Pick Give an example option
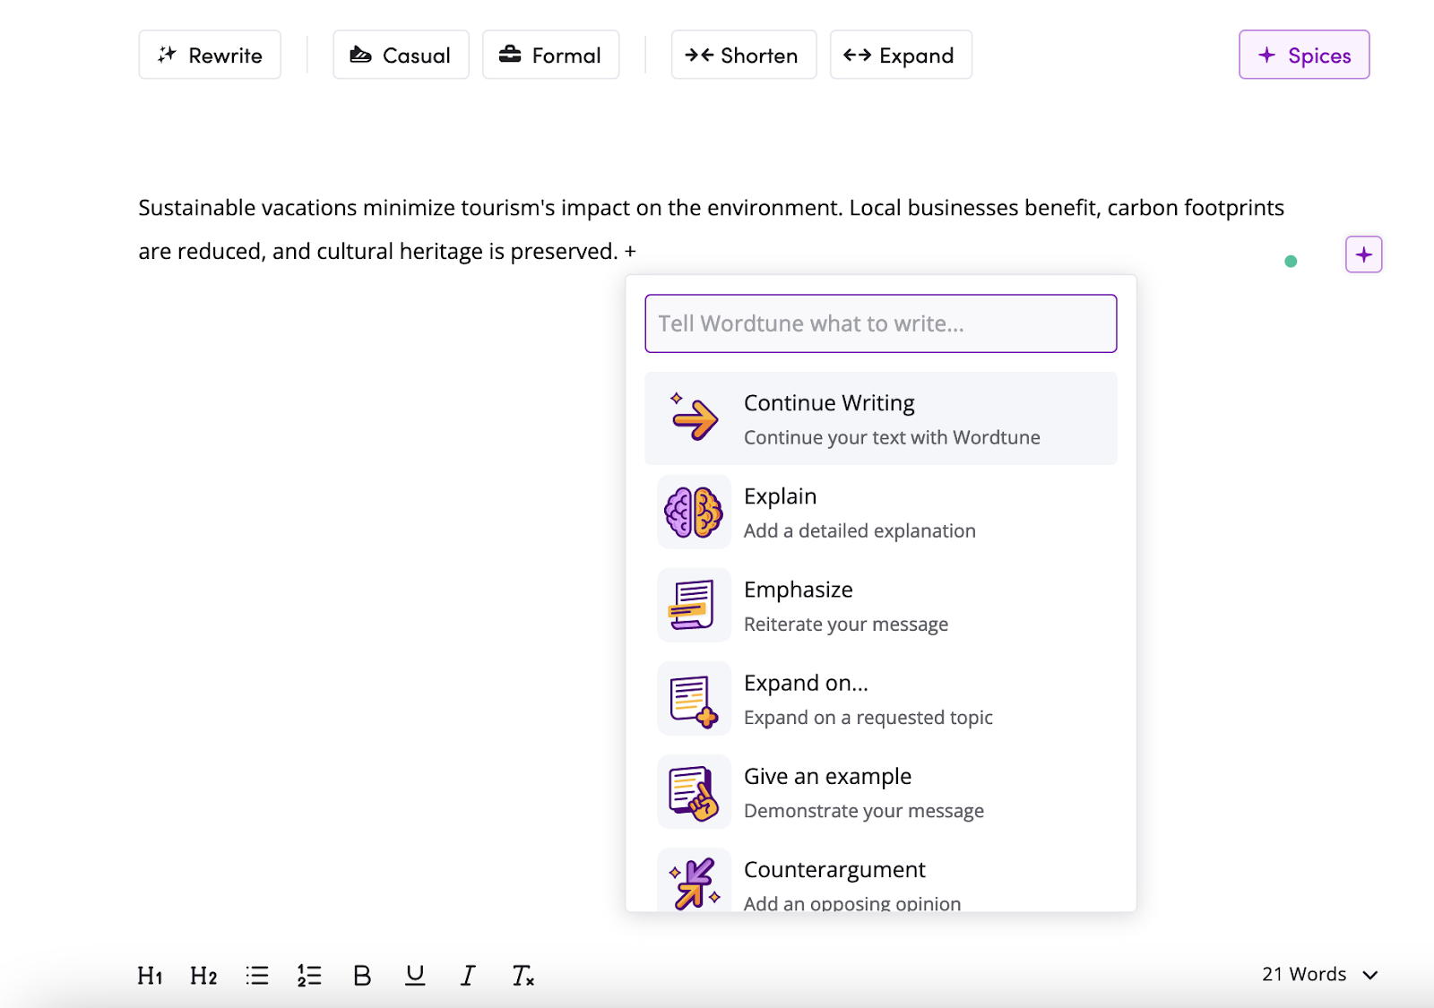Image resolution: width=1434 pixels, height=1008 pixels. (x=881, y=791)
